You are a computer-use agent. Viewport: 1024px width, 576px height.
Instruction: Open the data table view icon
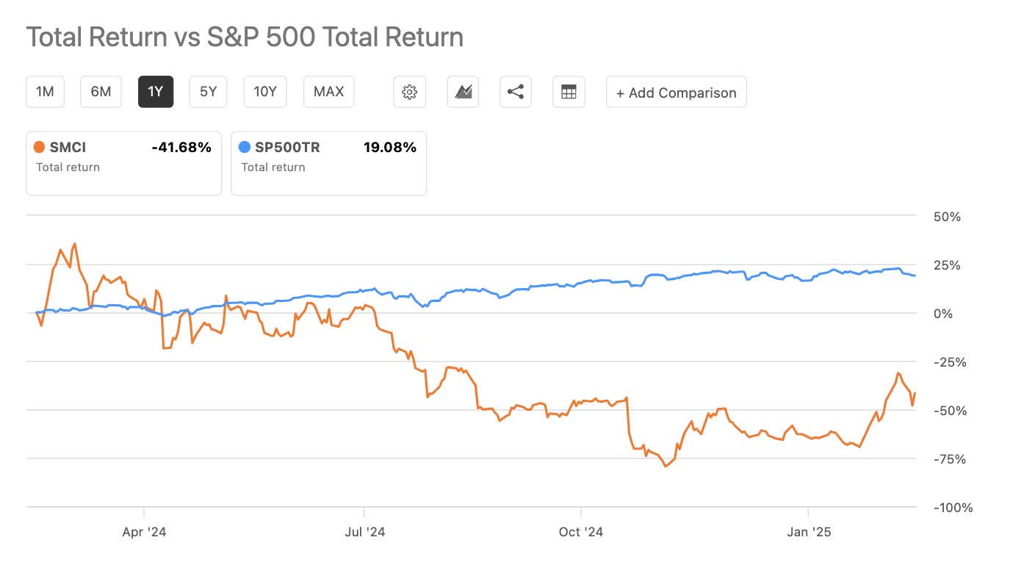click(x=569, y=91)
